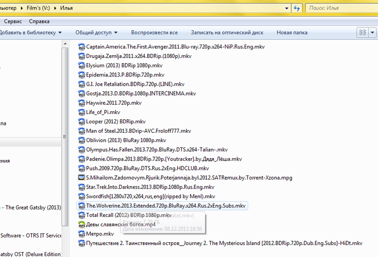The height and width of the screenshot is (257, 378).
Task: Refresh the folder using the address bar button
Action: click(296, 8)
